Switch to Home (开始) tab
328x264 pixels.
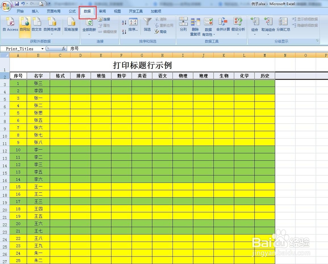tap(20, 11)
